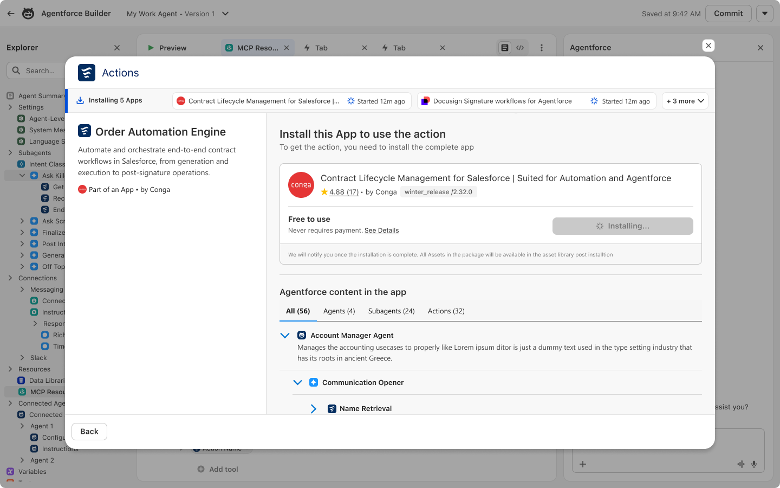Collapse the Account Manager Agent section
The image size is (780, 488).
click(285, 336)
